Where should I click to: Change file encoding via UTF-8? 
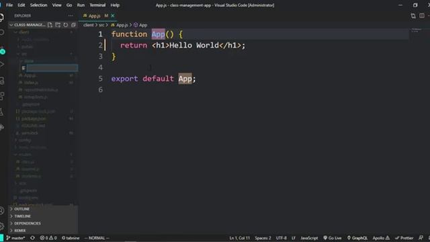tap(281, 238)
